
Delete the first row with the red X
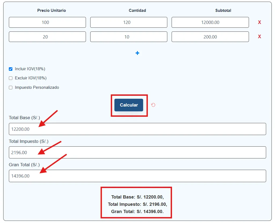pos(259,22)
